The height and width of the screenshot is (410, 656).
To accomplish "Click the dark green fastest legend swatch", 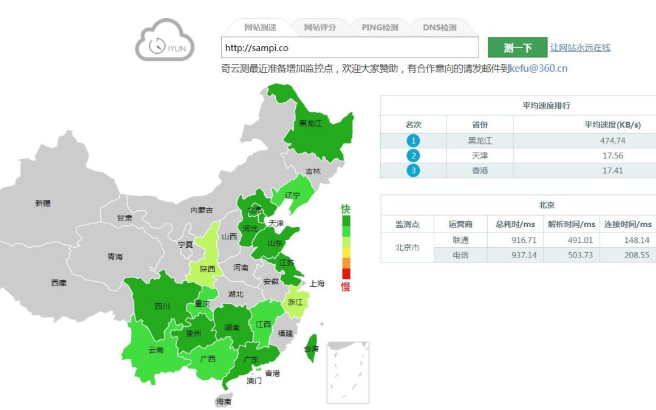I will point(346,220).
